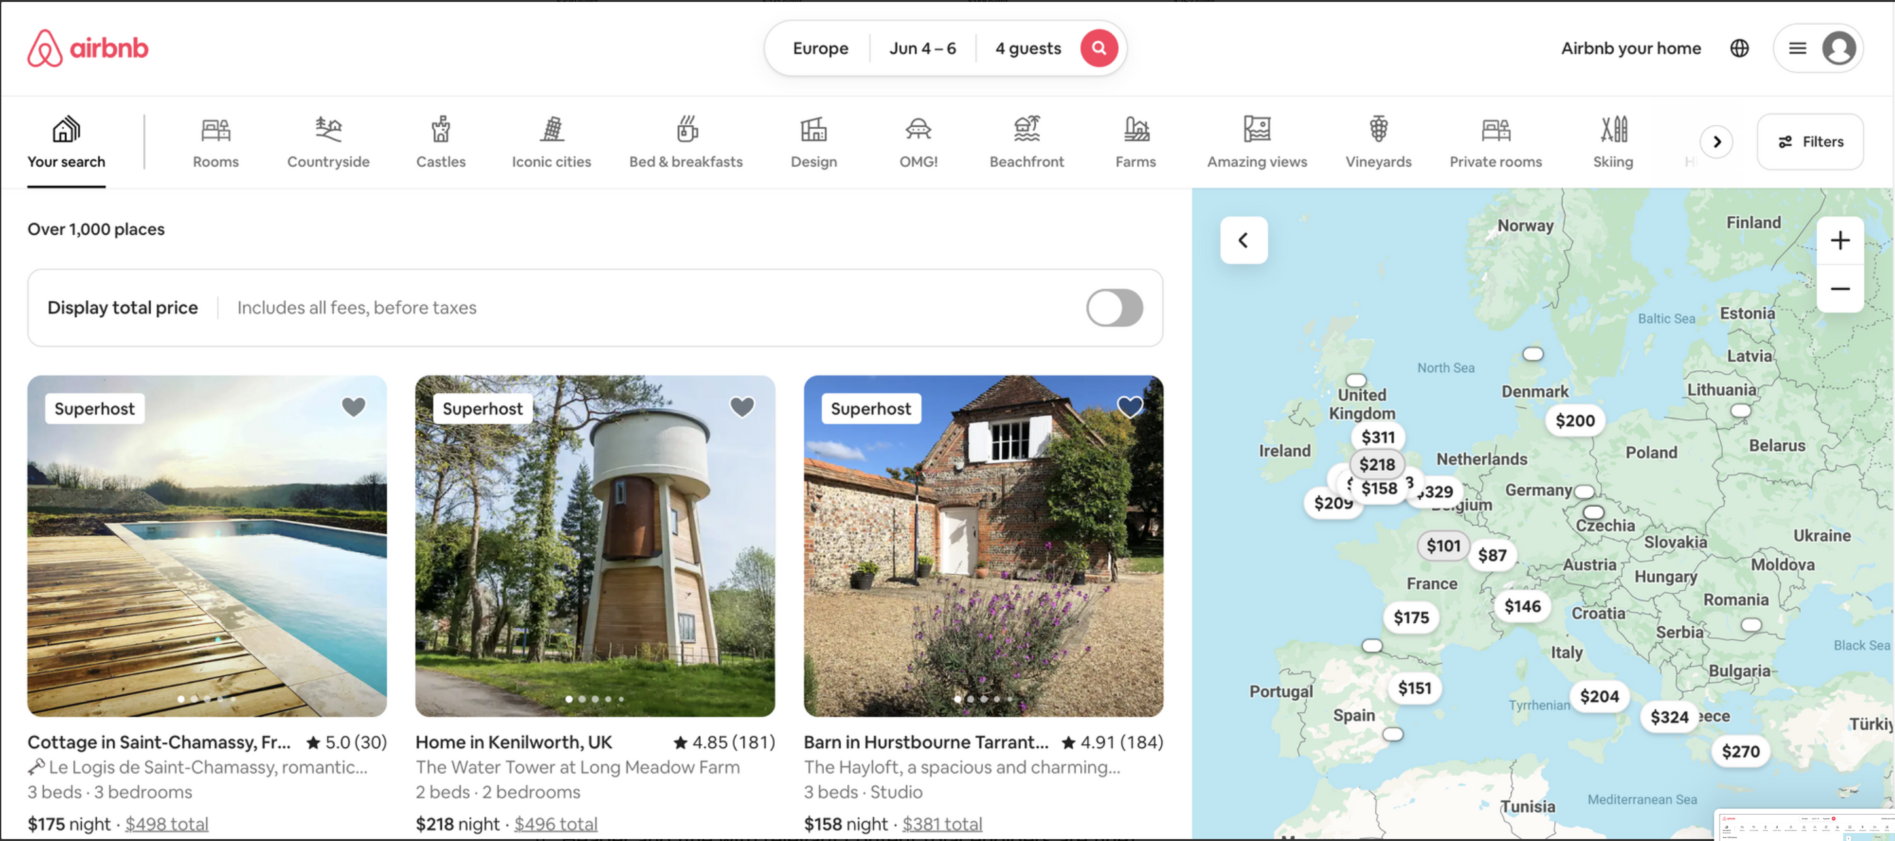Click the $200 price marker near Denmark
The width and height of the screenshot is (1895, 841).
(1574, 420)
